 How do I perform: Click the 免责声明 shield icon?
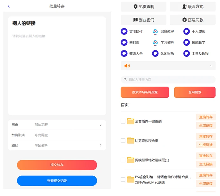(x=136, y=7)
